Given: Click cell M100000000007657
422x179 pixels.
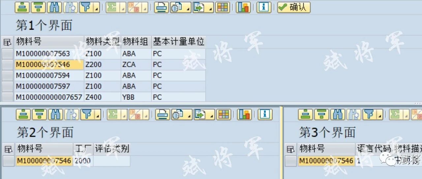Looking at the screenshot, I should 49,97.
